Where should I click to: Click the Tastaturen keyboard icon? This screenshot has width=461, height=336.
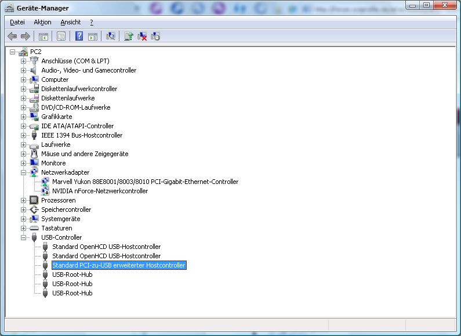pos(34,228)
